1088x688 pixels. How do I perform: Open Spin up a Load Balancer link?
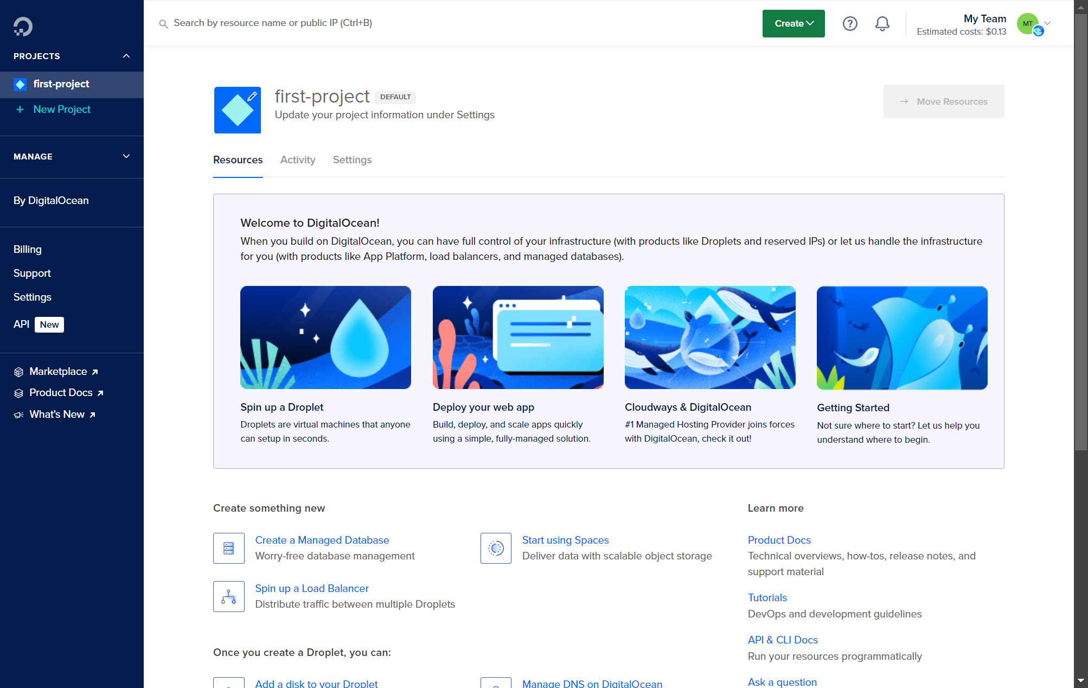312,589
